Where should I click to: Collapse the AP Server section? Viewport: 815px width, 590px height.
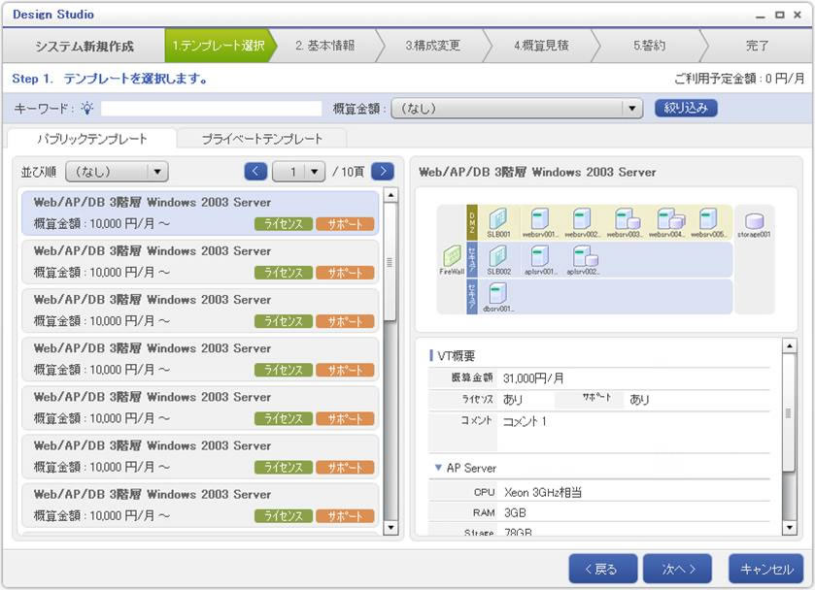coord(438,468)
